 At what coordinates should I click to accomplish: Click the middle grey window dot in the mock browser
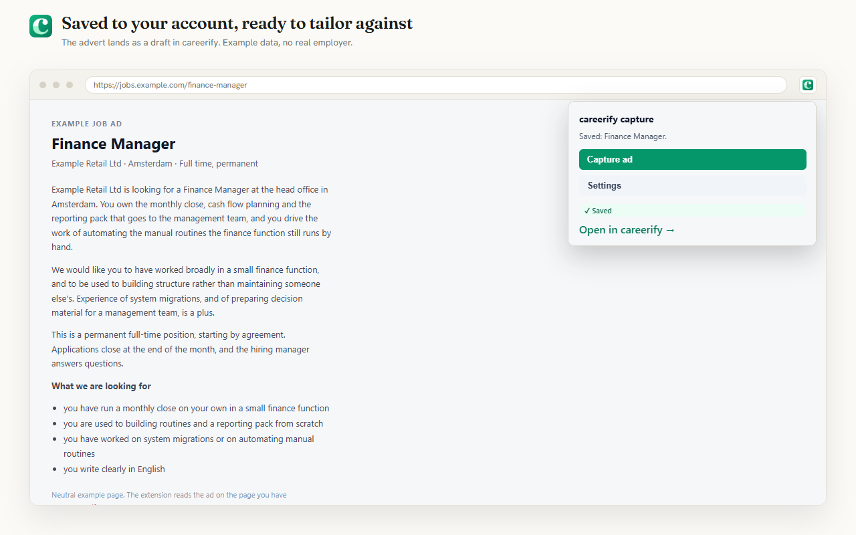(x=56, y=85)
